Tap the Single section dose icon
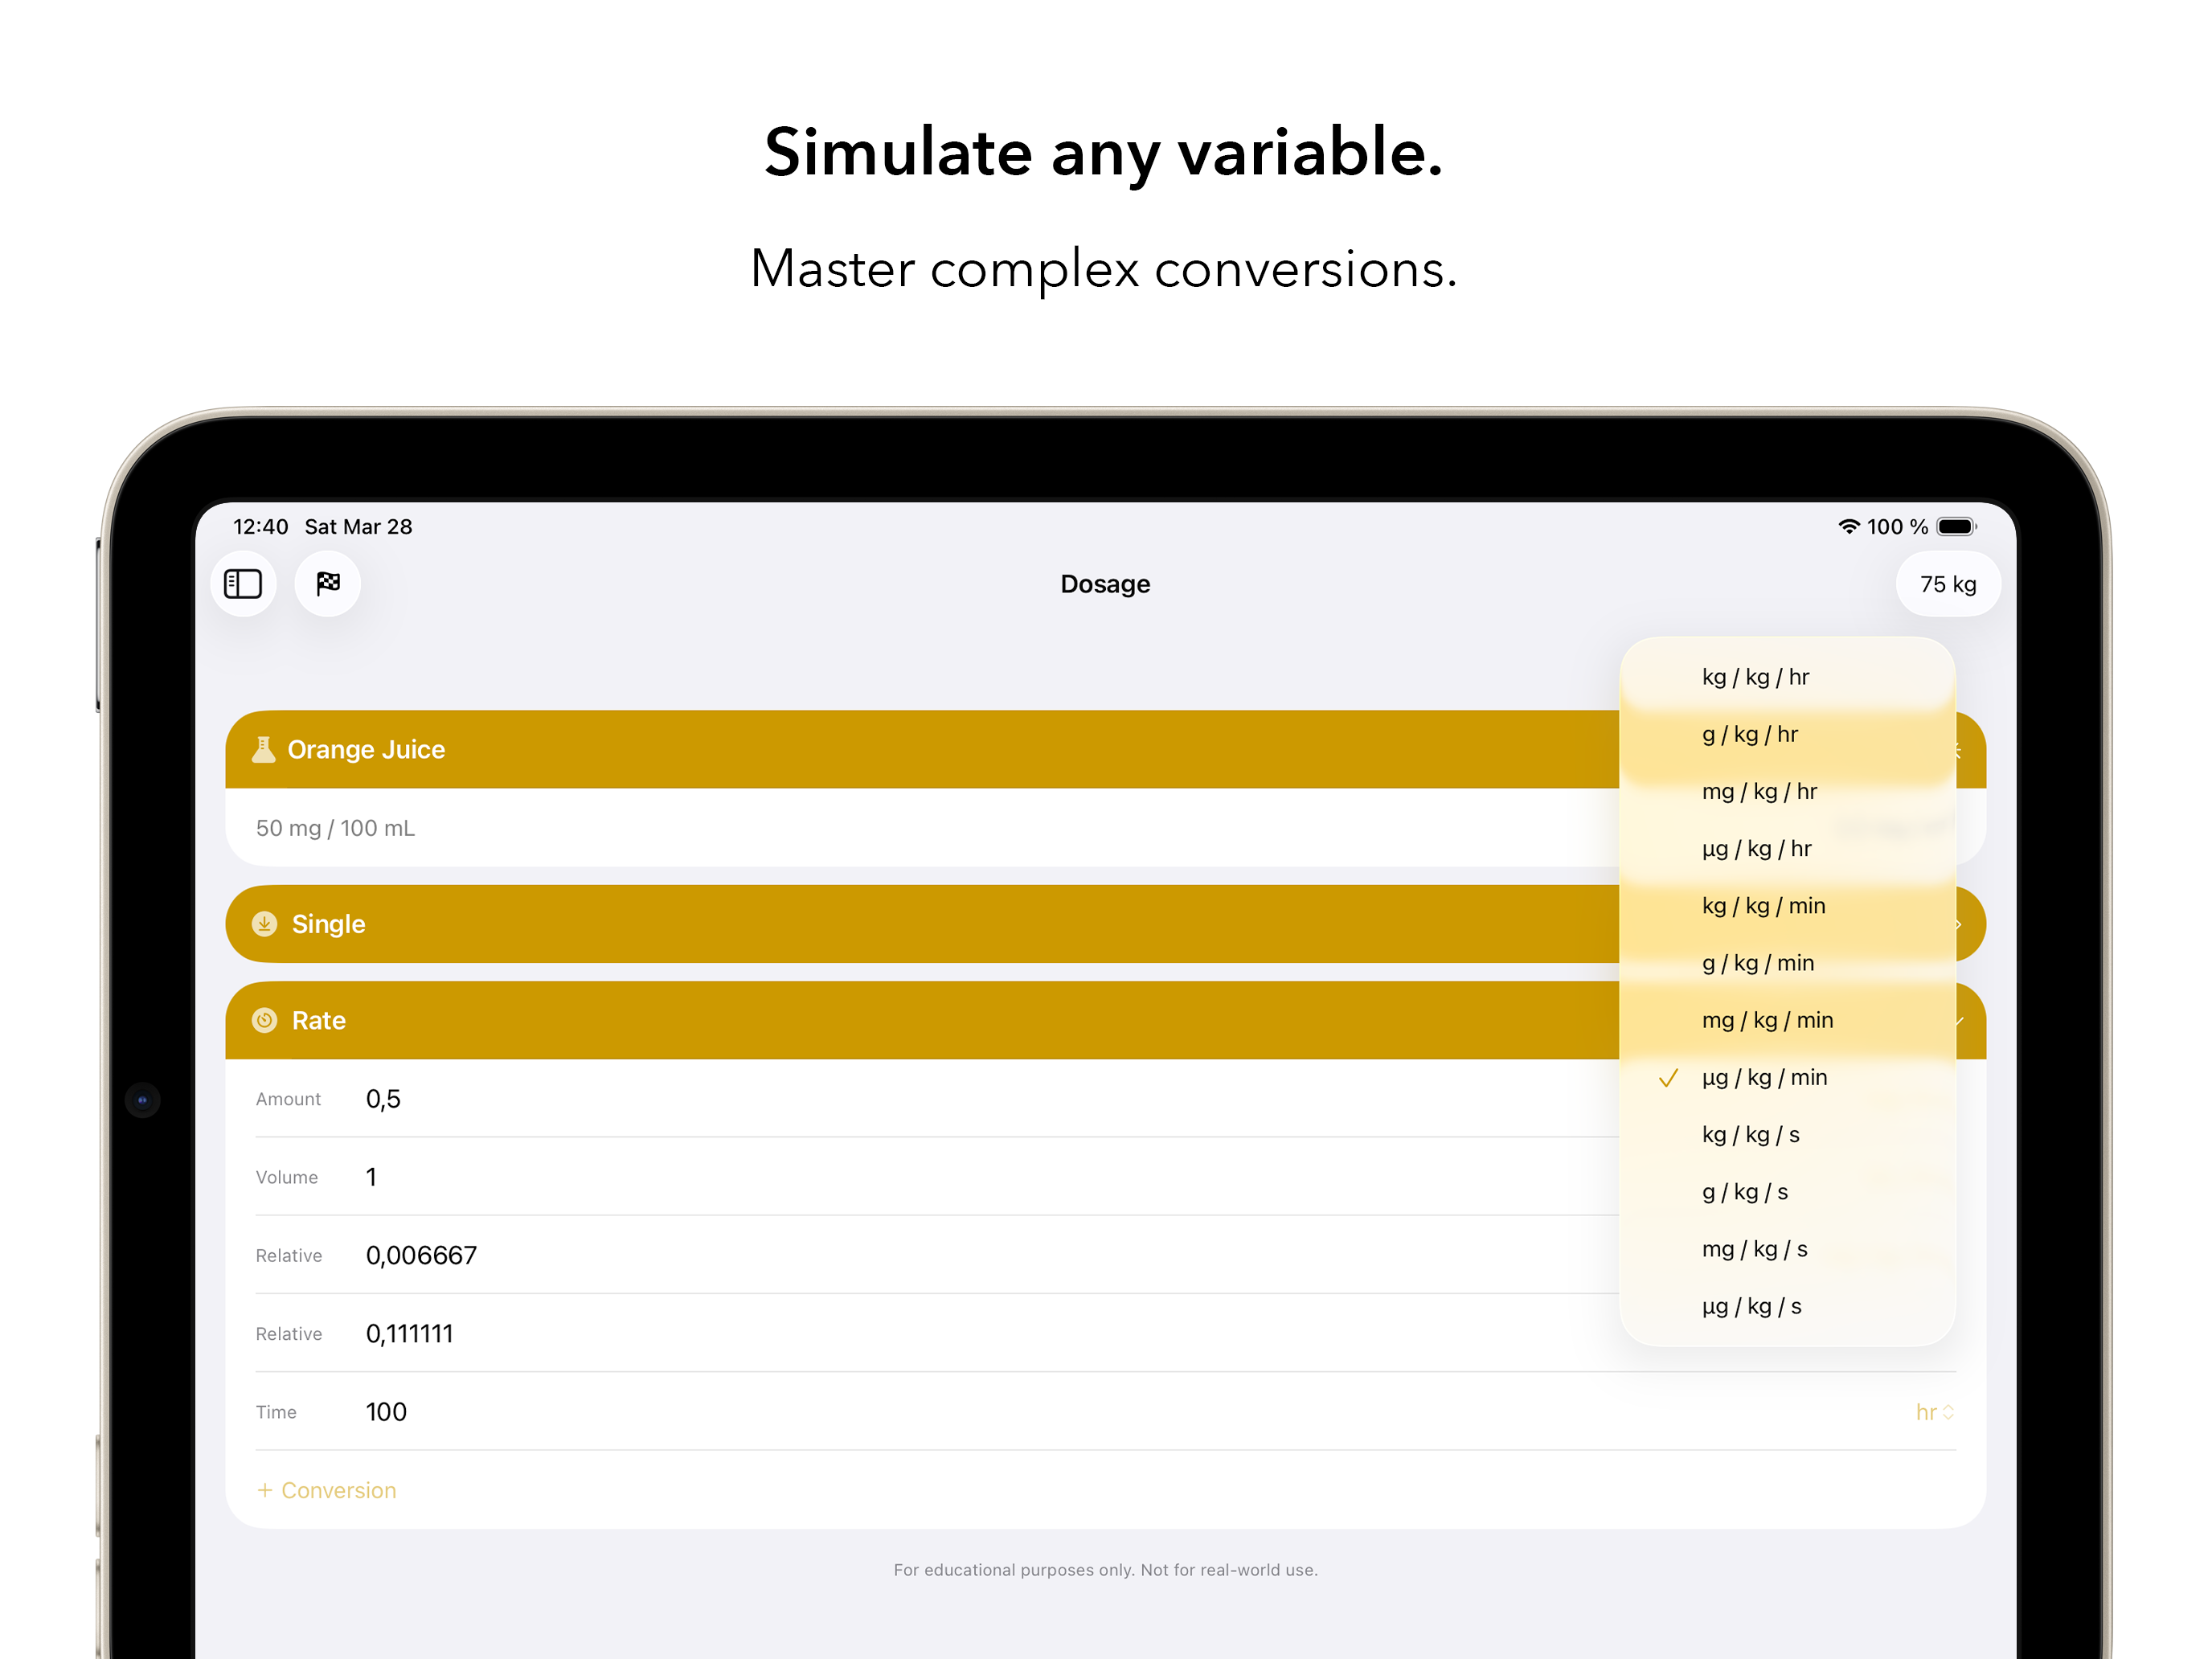The image size is (2212, 1659). (x=264, y=924)
